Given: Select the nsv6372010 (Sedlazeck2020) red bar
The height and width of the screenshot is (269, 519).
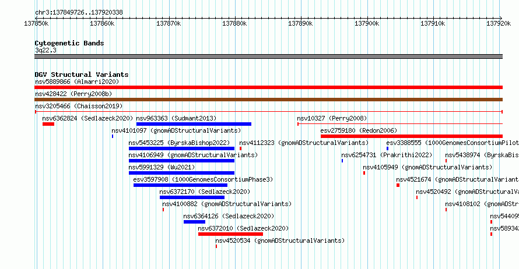Looking at the screenshot, I should pos(230,234).
